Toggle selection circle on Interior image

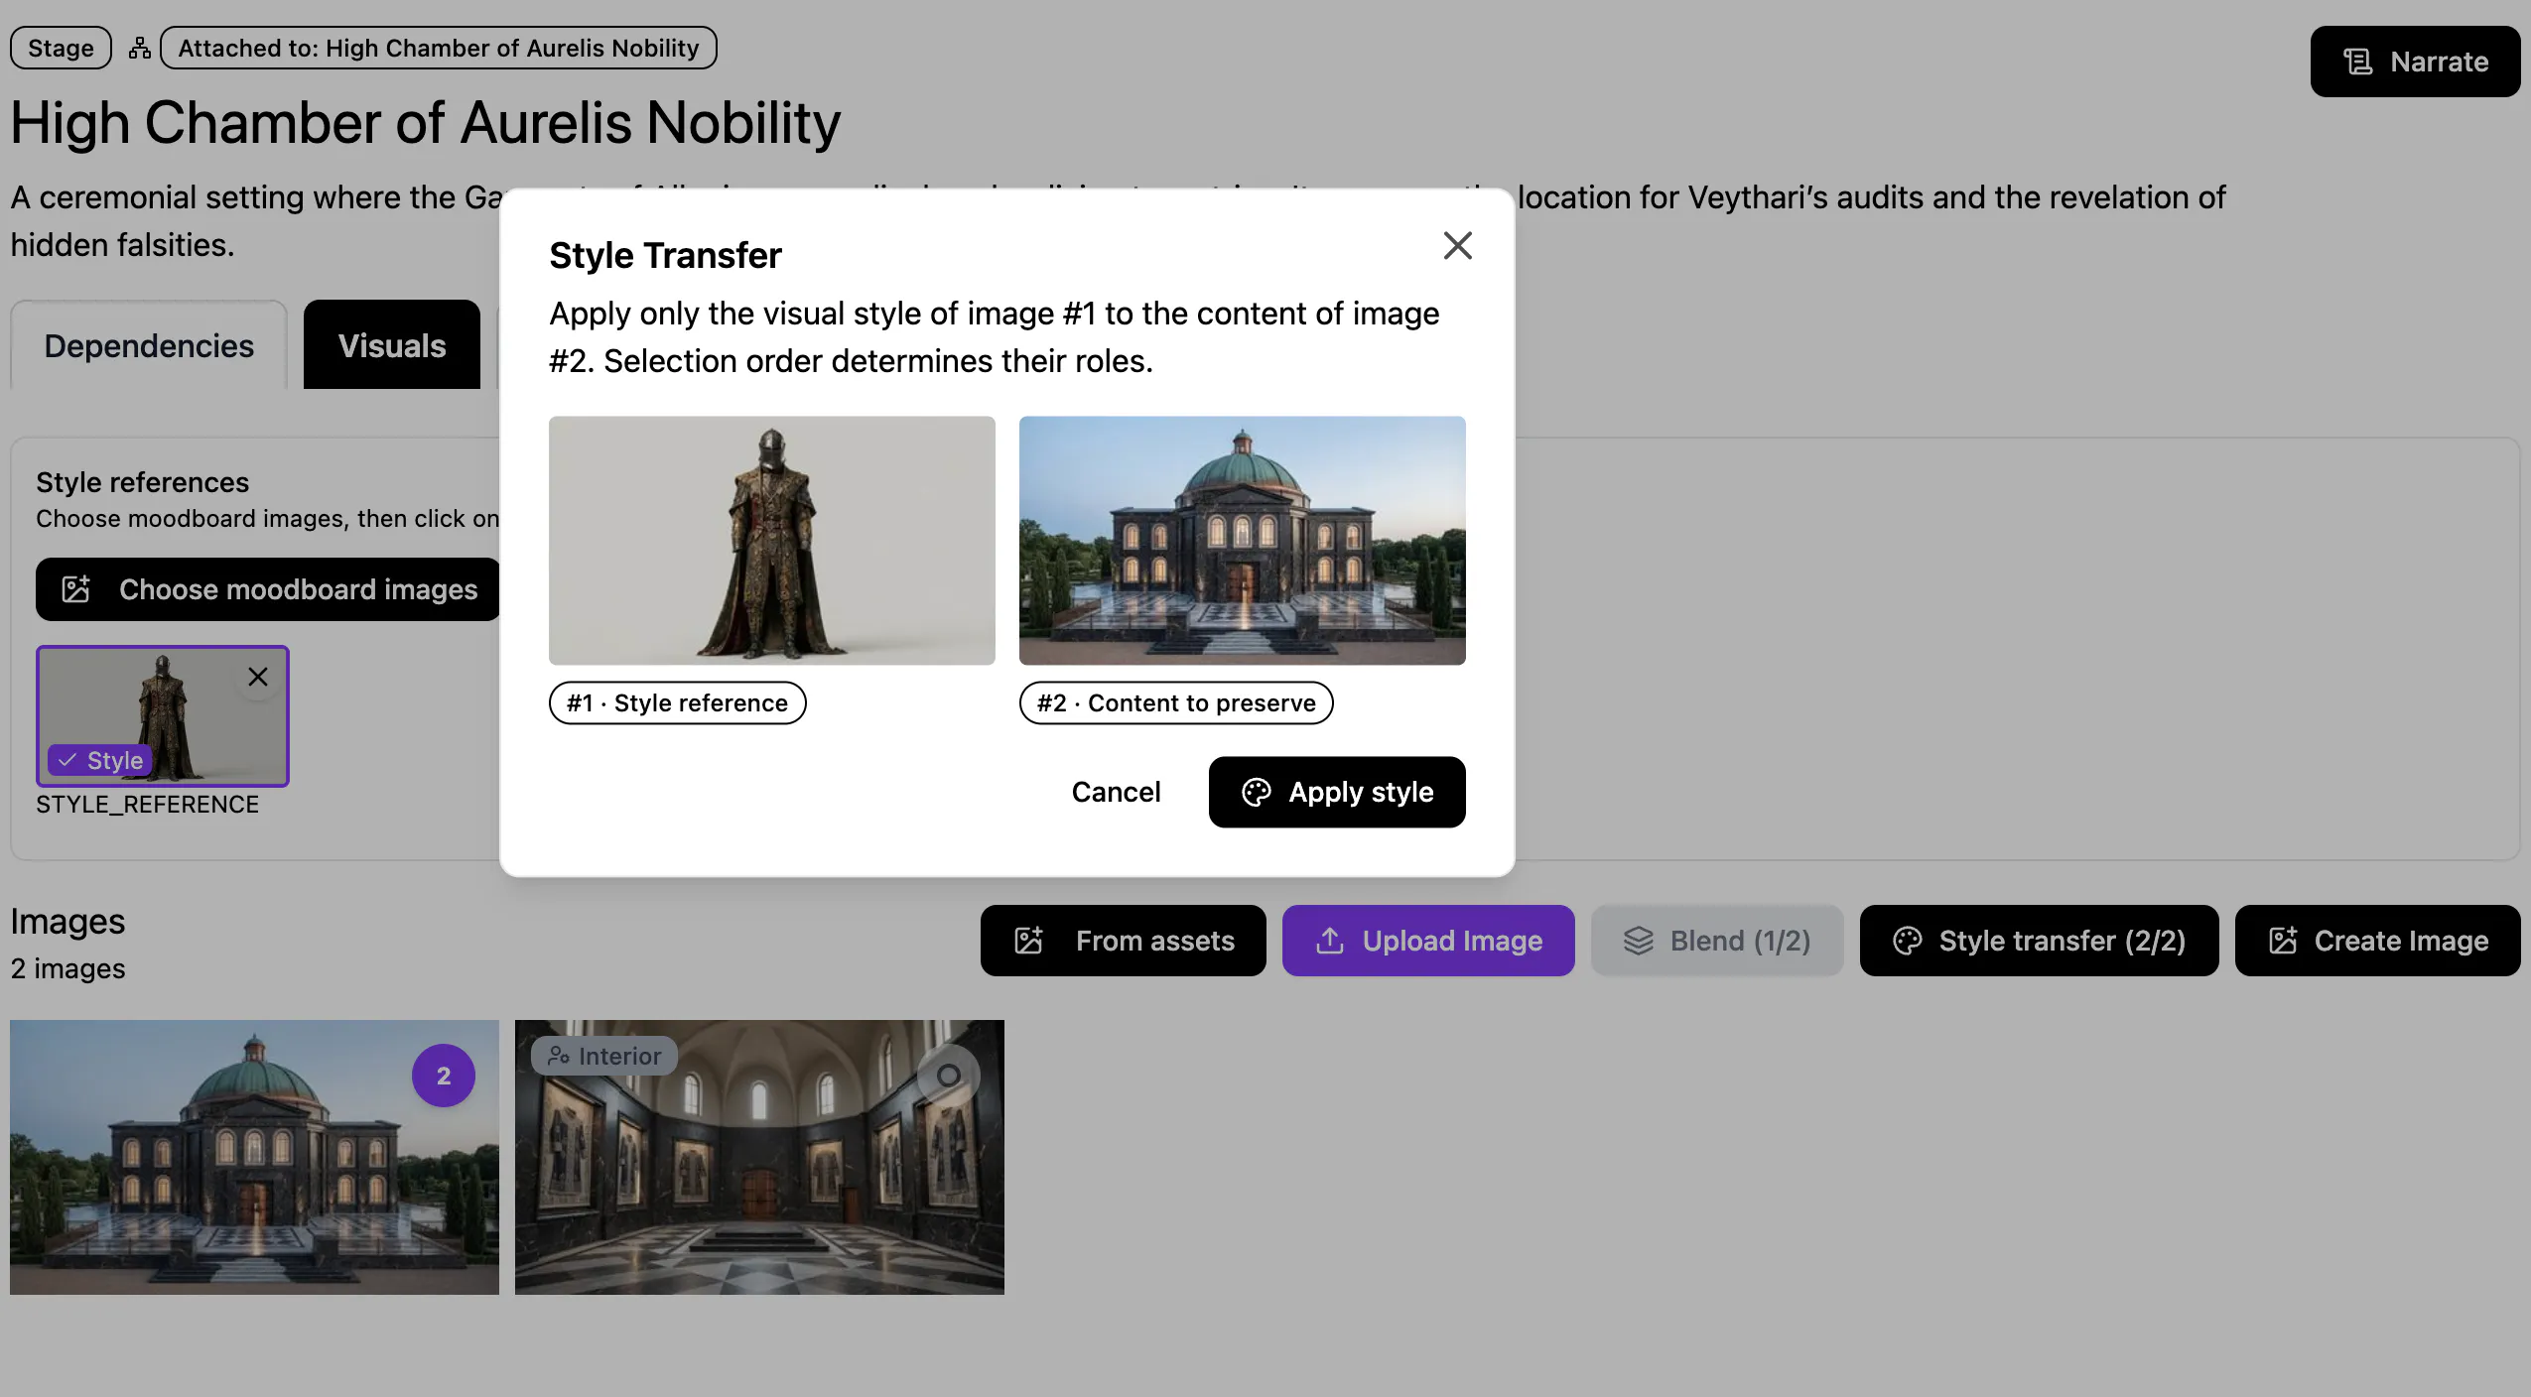949,1076
